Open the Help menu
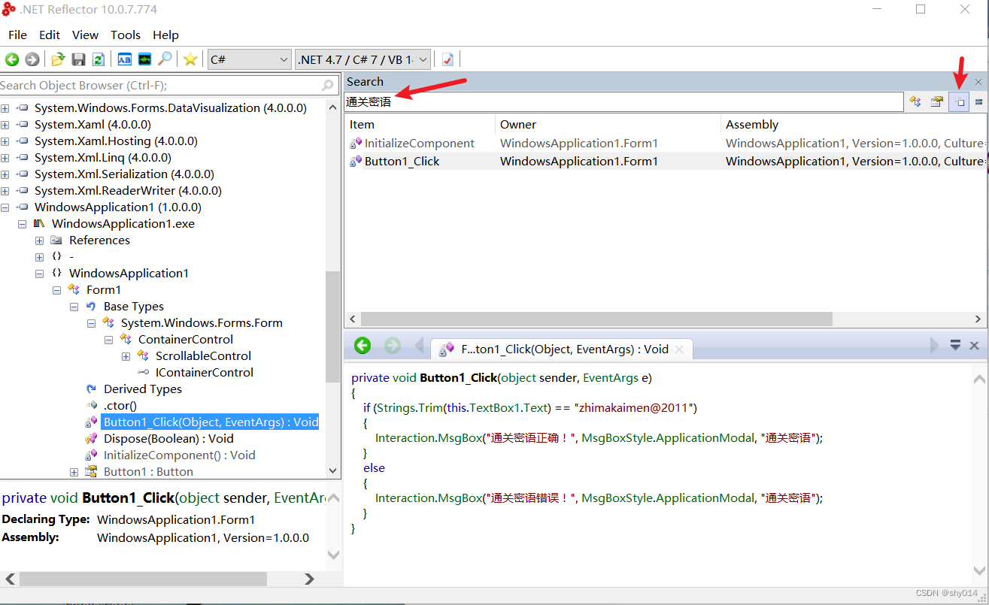 [165, 35]
